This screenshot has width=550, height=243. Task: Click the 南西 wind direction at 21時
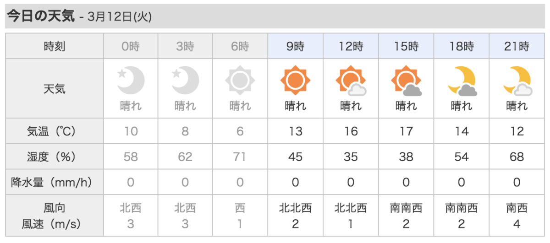(517, 208)
